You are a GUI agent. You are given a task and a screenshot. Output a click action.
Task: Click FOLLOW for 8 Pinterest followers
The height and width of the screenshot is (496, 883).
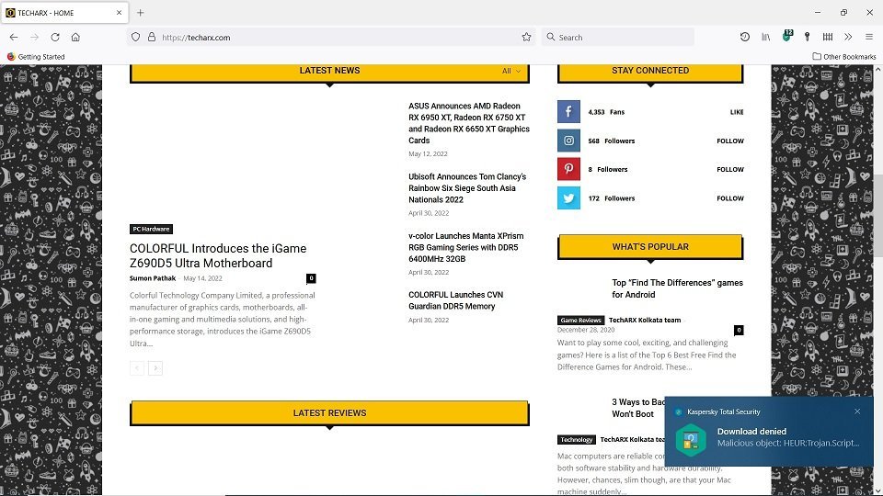729,169
